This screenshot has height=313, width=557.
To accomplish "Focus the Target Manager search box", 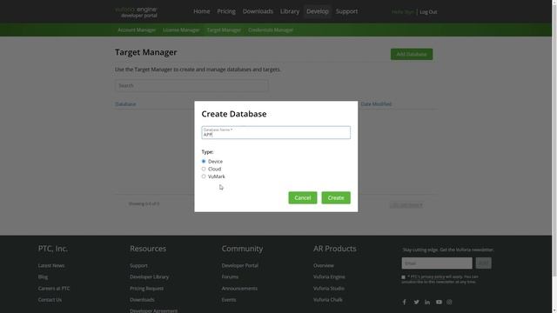I will [191, 85].
